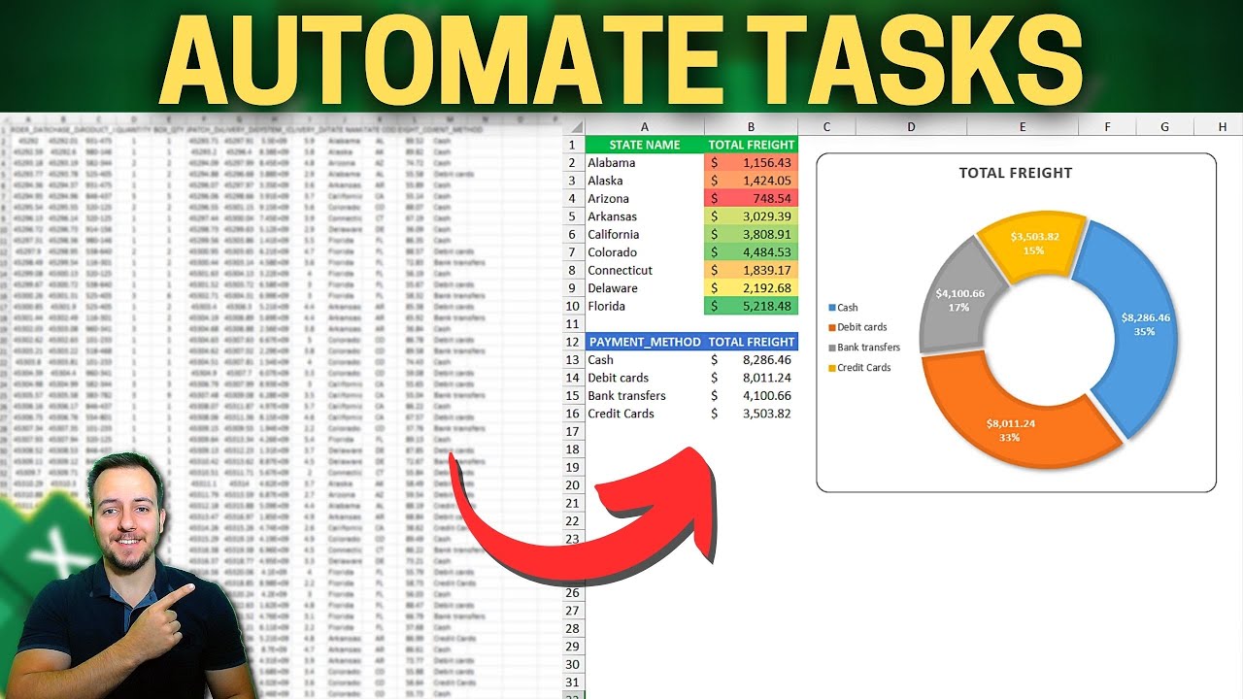Select column E header above the chart

(x=1023, y=126)
